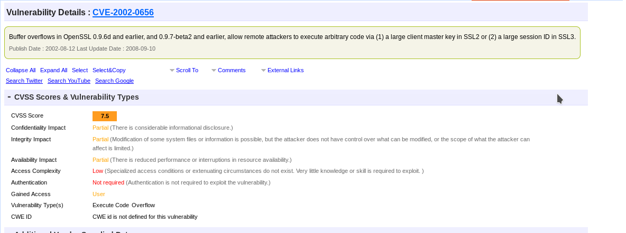
Task: Open the External Links dropdown
Action: click(x=282, y=70)
